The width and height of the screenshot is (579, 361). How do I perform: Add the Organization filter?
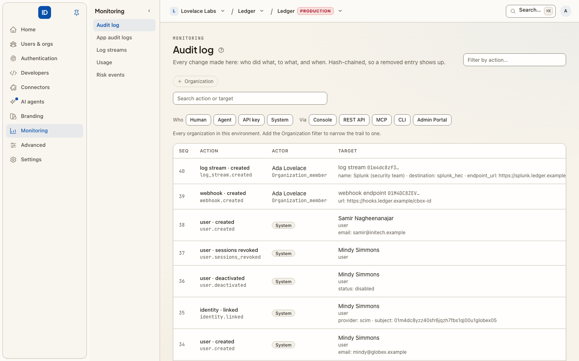(x=195, y=81)
